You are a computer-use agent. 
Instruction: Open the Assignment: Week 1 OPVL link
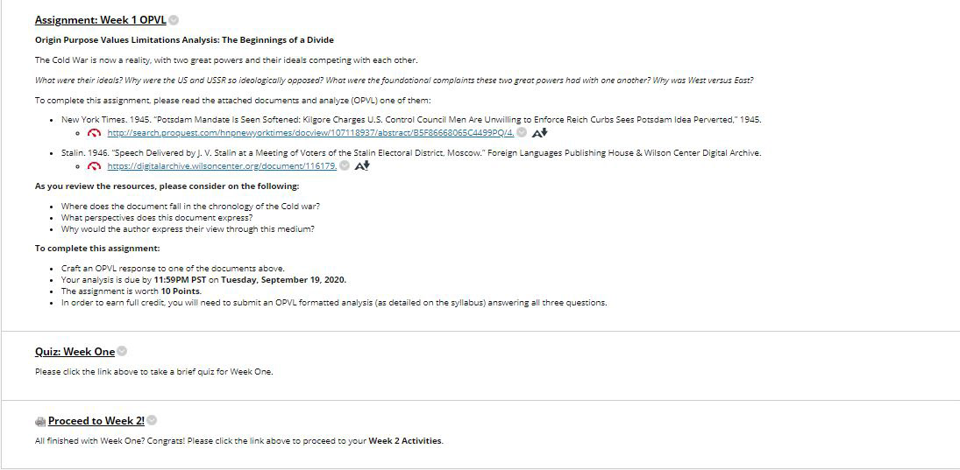101,20
